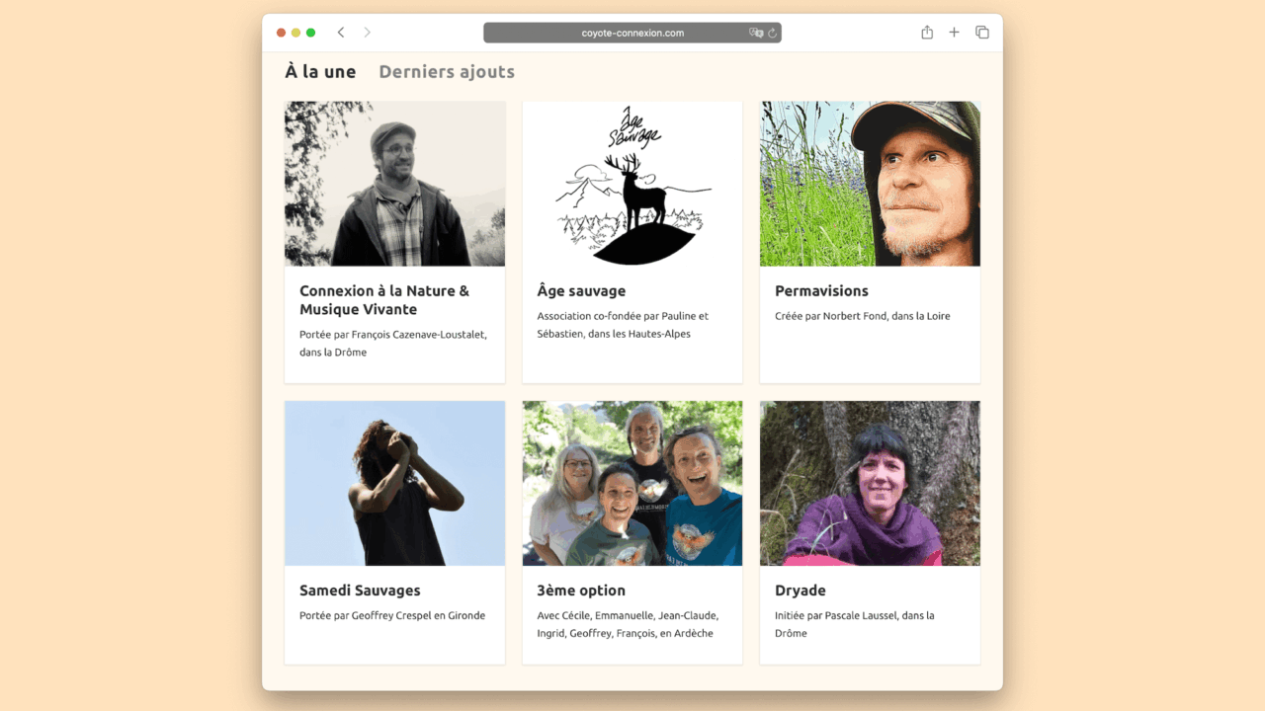The height and width of the screenshot is (711, 1265).
Task: Open a new browser tab
Action: (x=954, y=33)
